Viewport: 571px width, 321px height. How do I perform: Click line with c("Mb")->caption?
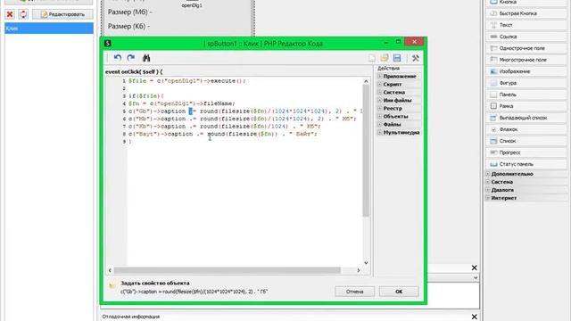point(242,119)
